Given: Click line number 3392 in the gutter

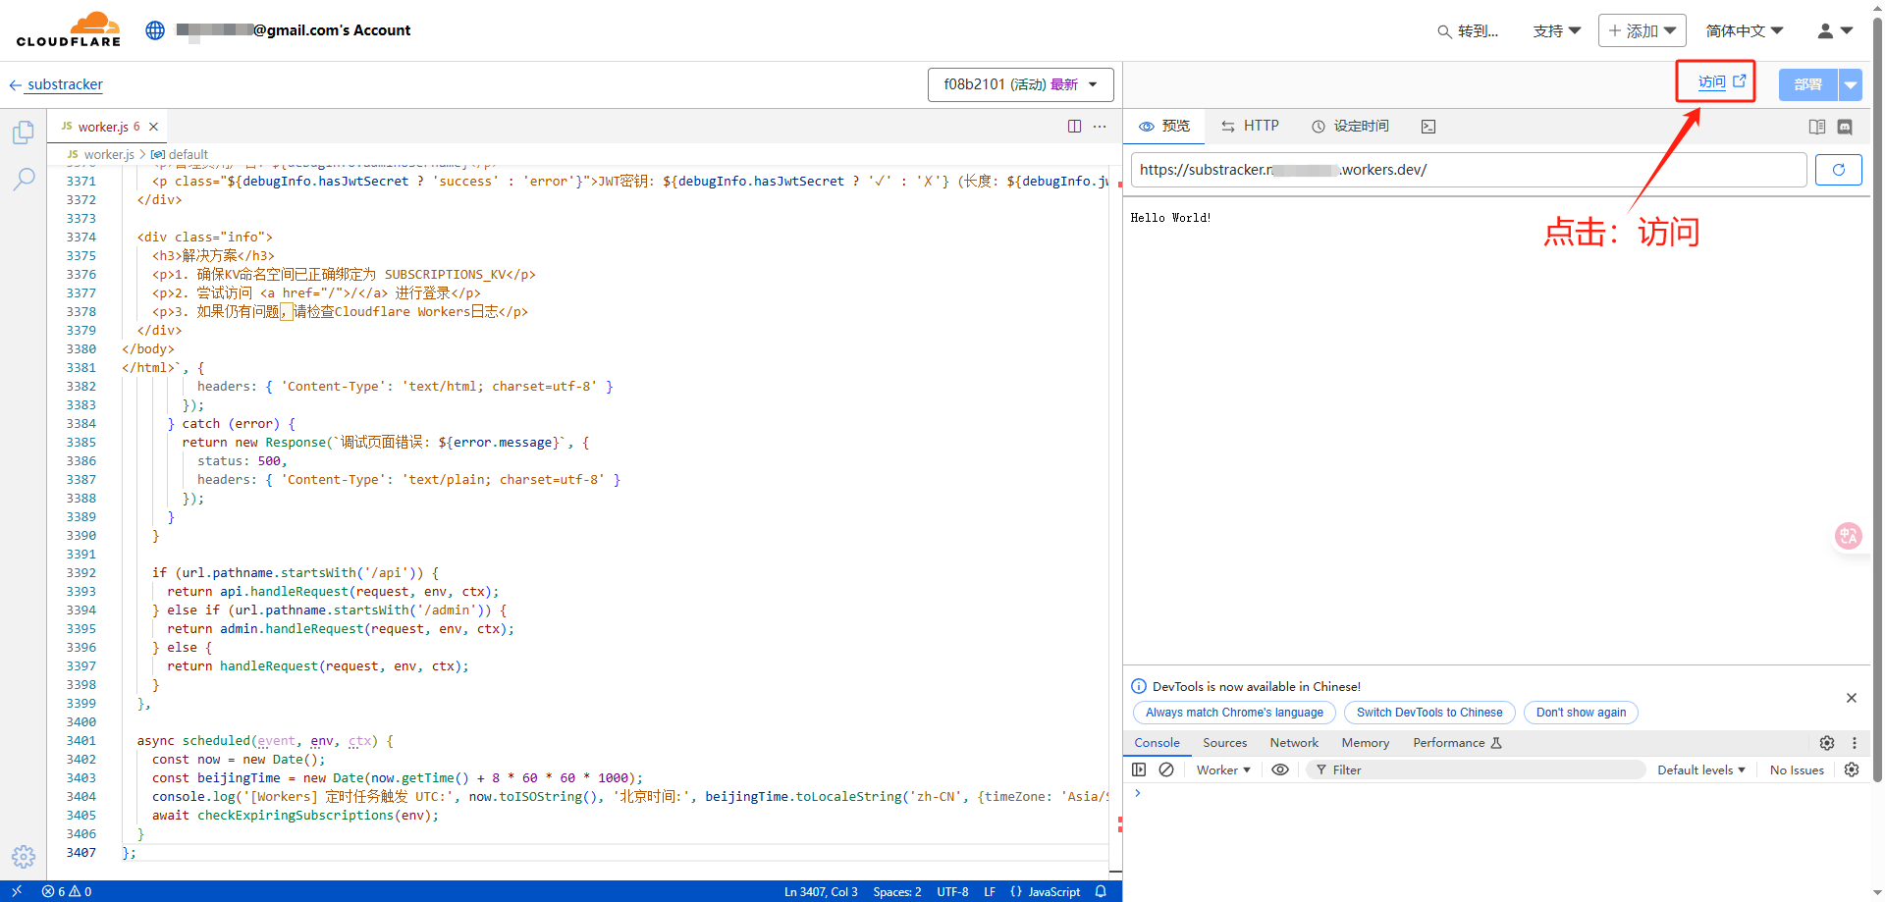Looking at the screenshot, I should [81, 573].
